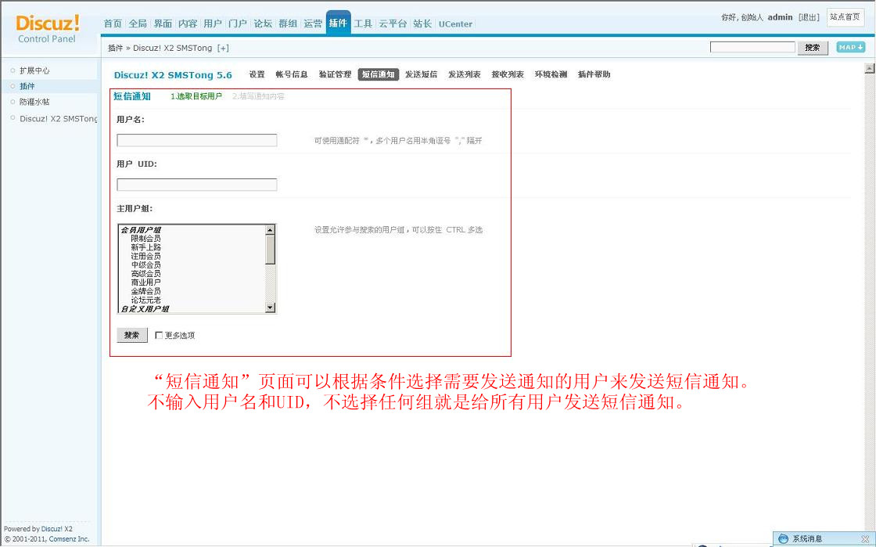Open the 内容 top menu

click(x=188, y=23)
